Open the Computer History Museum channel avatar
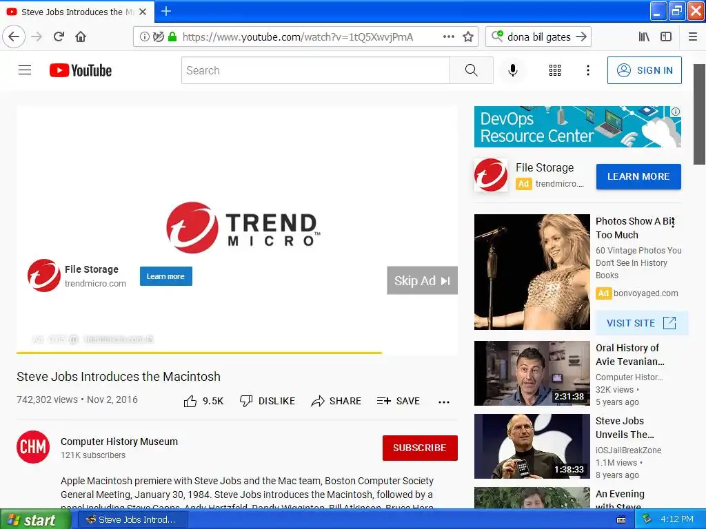The width and height of the screenshot is (706, 529). pyautogui.click(x=33, y=446)
